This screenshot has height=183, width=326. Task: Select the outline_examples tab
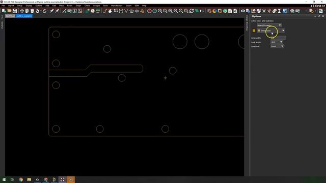pos(24,16)
